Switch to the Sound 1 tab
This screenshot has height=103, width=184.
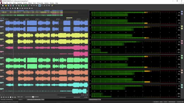pyautogui.click(x=20, y=100)
